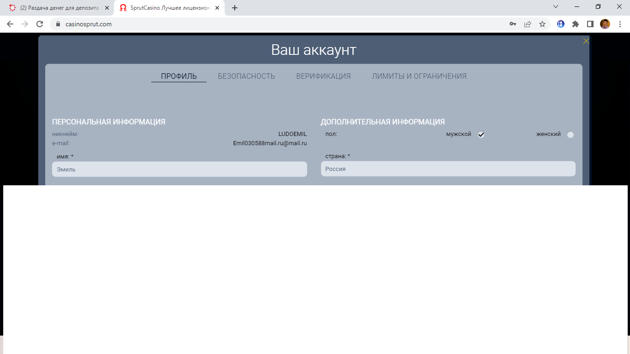
Task: Open the Chrome profile avatar
Action: (605, 24)
